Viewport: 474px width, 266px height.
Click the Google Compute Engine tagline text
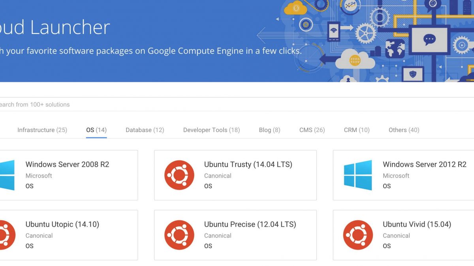150,51
